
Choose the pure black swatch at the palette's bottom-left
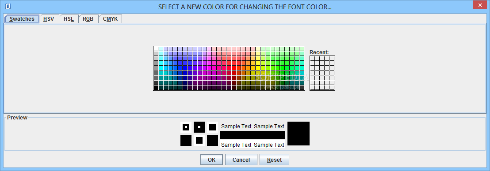[x=156, y=88]
